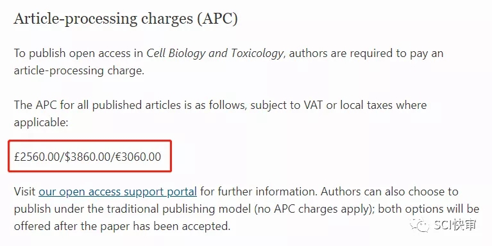
Task: Click the text "article-processing charge." ending the first paragraph
Action: coord(79,70)
